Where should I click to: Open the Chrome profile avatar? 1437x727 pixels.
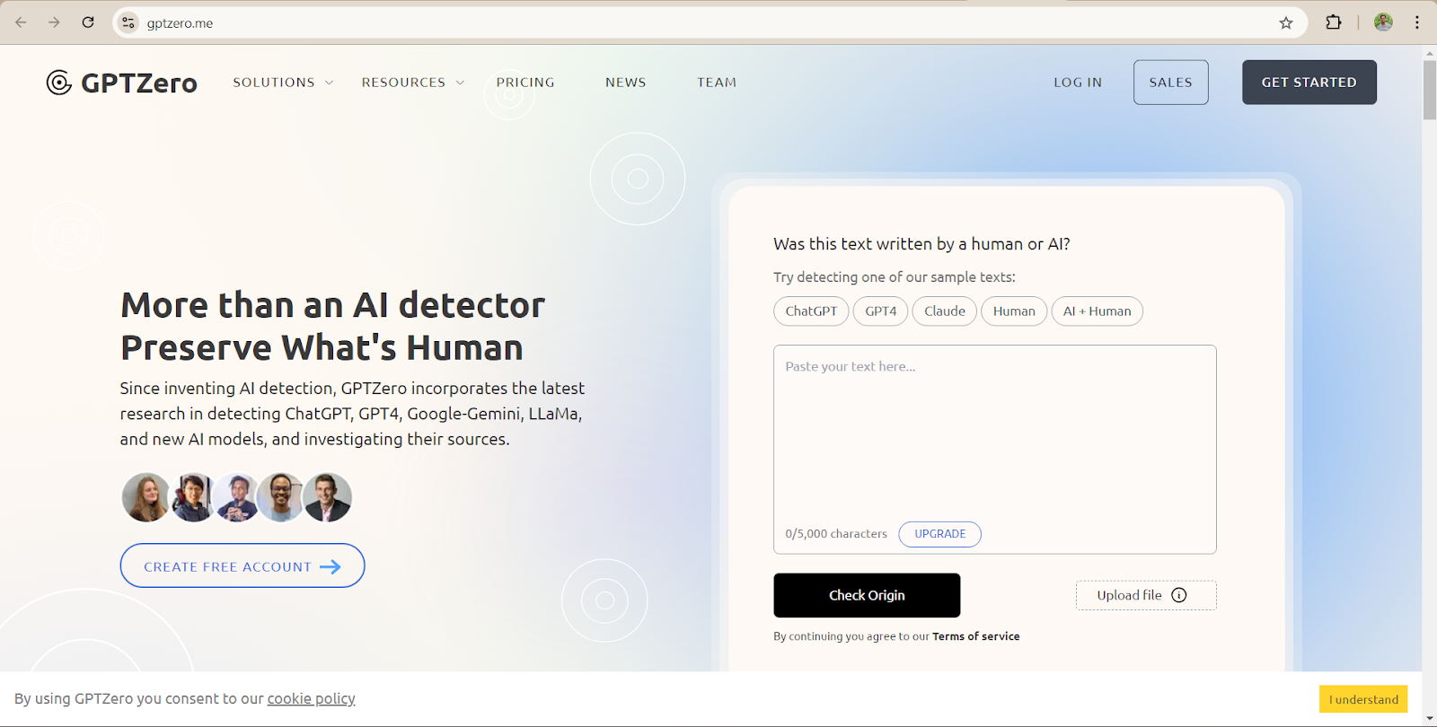[x=1383, y=22]
